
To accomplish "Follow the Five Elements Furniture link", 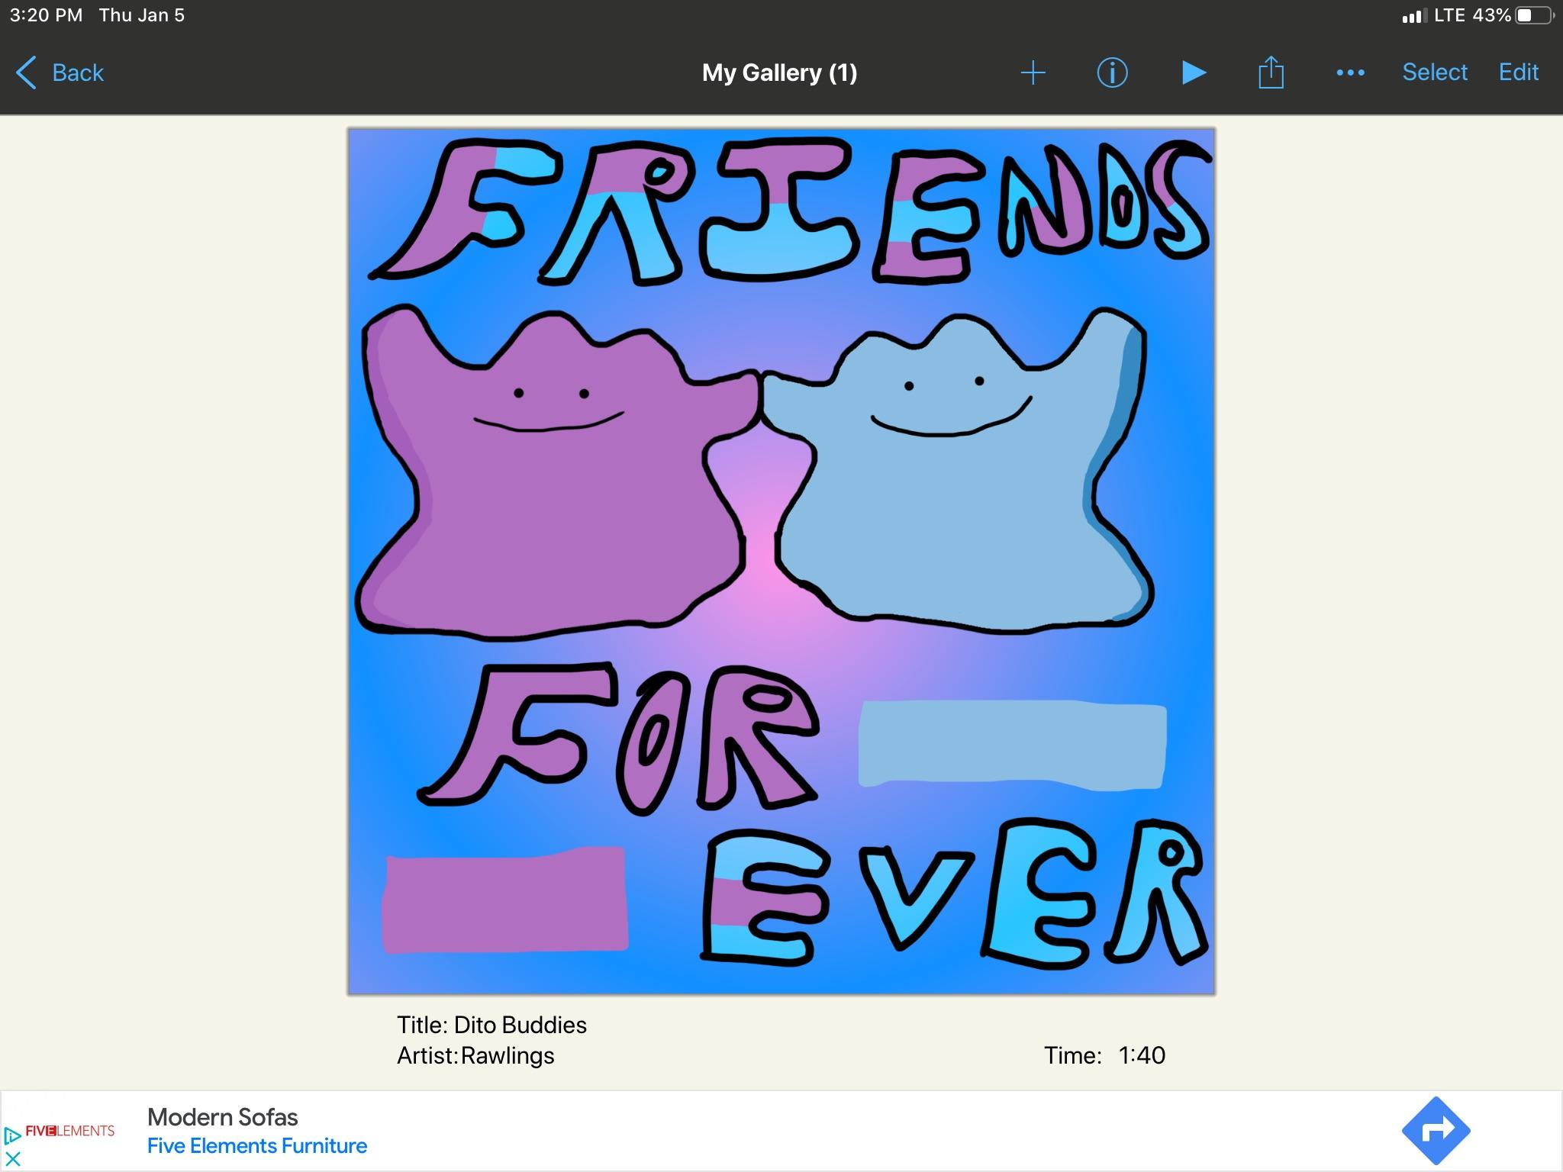I will [256, 1146].
